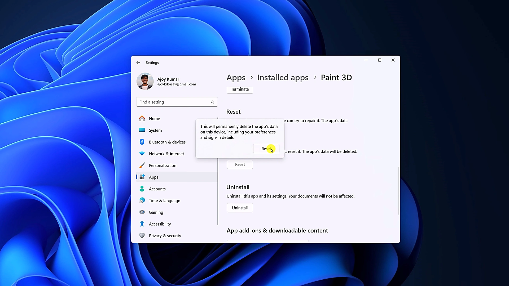The height and width of the screenshot is (286, 509).
Task: Click App add-ons & downloadable content heading
Action: click(277, 231)
